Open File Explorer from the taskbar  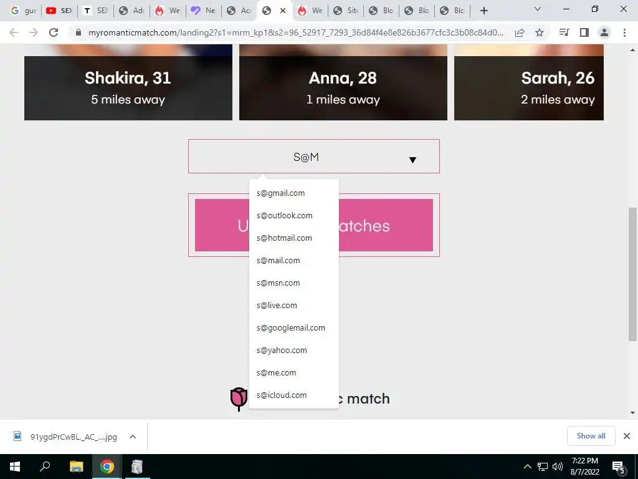click(76, 467)
